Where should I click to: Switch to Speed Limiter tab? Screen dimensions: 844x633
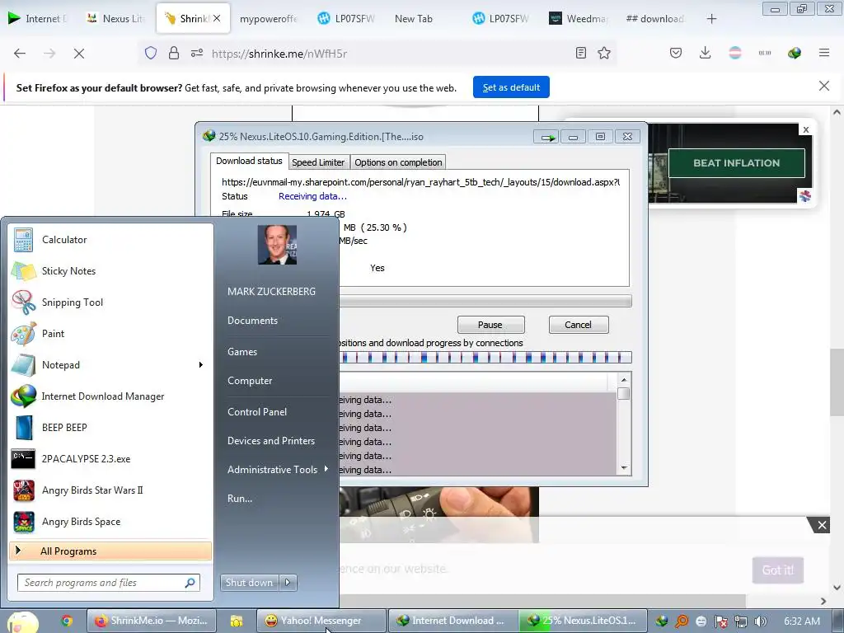pos(318,162)
